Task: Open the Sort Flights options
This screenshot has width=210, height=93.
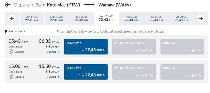Action: 15,32
